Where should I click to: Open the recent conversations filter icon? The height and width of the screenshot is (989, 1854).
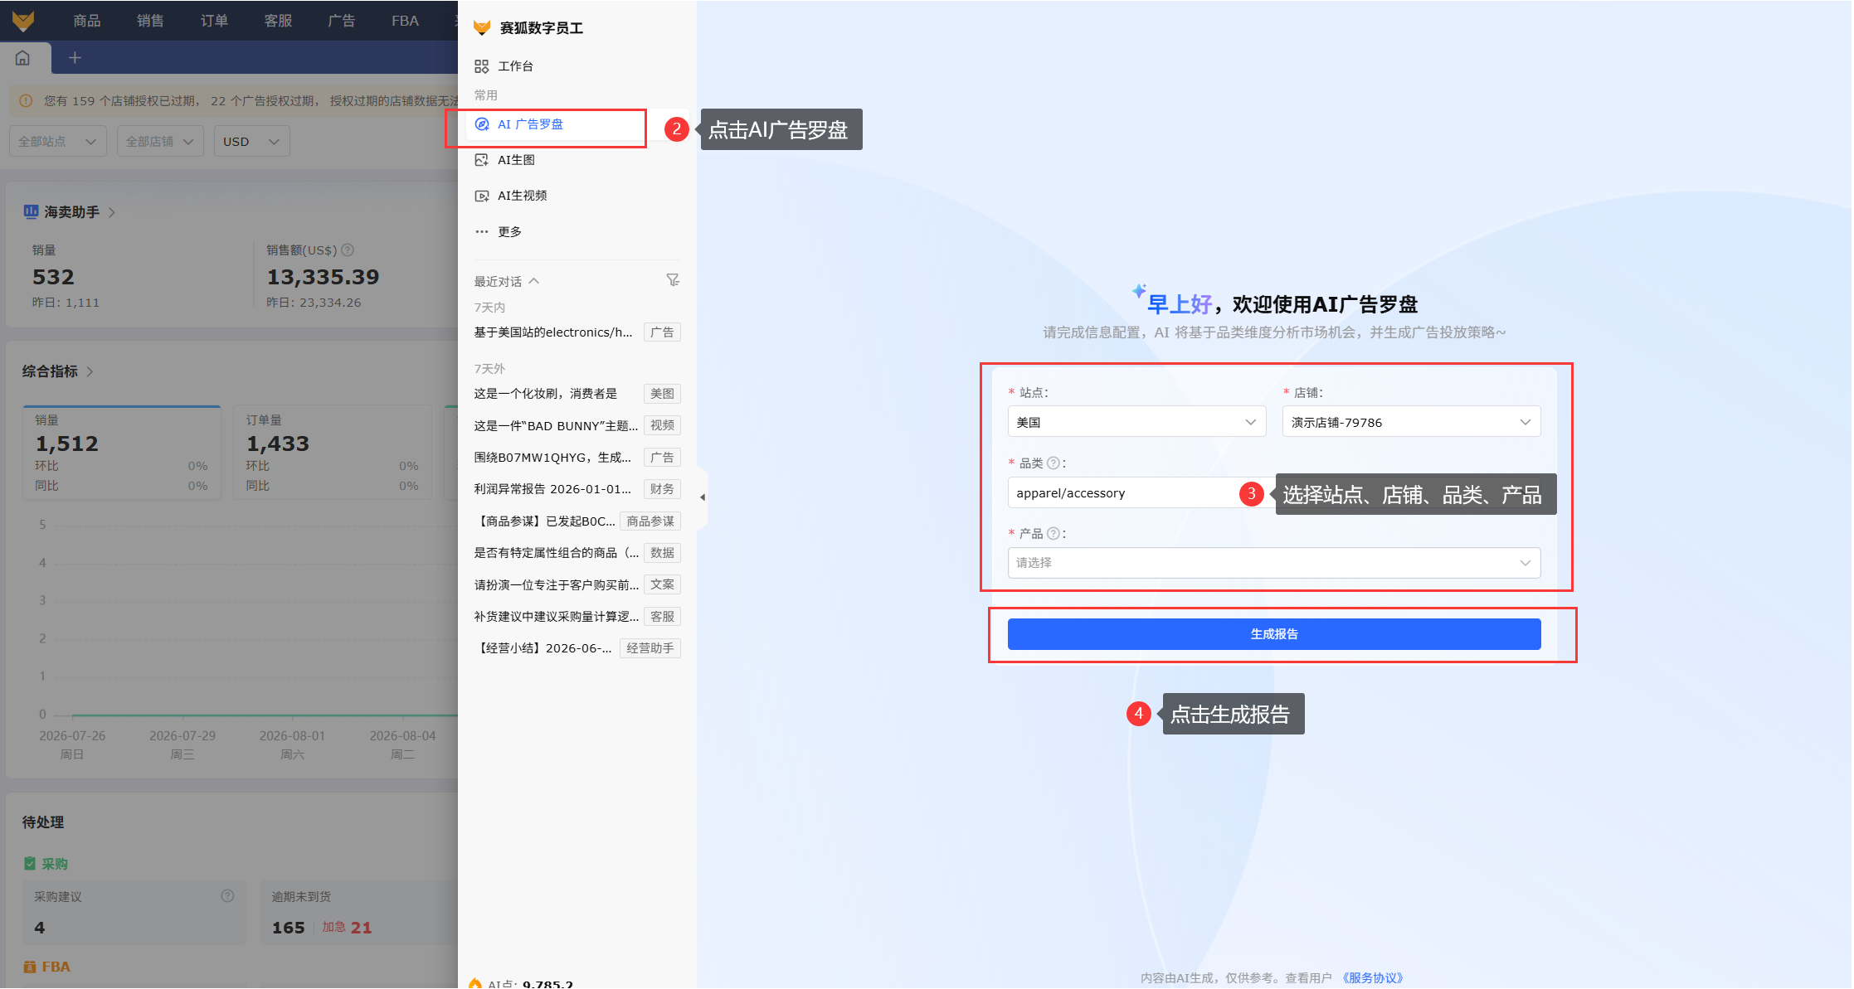point(673,280)
